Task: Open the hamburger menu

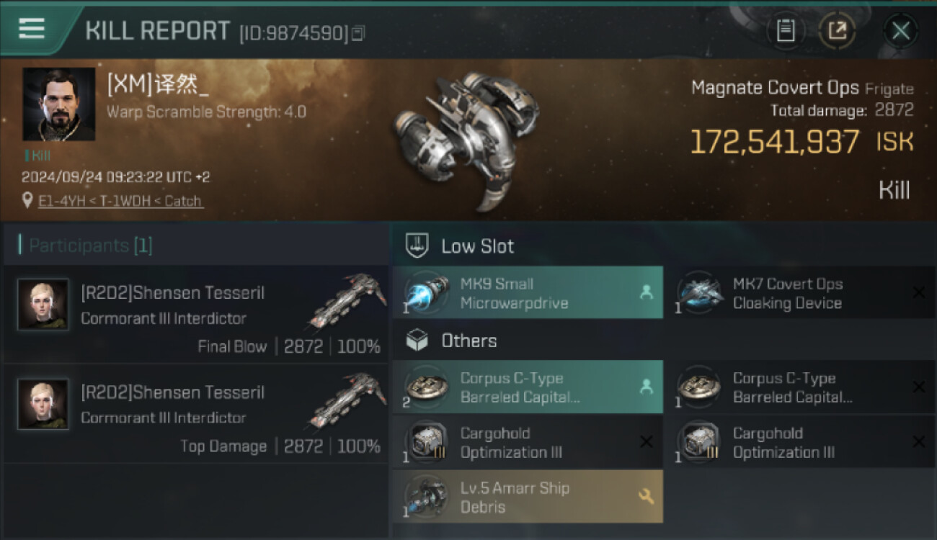Action: tap(32, 29)
